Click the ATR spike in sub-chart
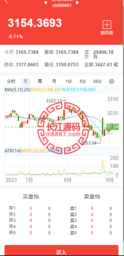The image size is (124, 256). pyautogui.click(x=103, y=166)
